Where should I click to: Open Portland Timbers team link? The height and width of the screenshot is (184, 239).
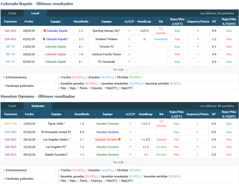[106, 39]
